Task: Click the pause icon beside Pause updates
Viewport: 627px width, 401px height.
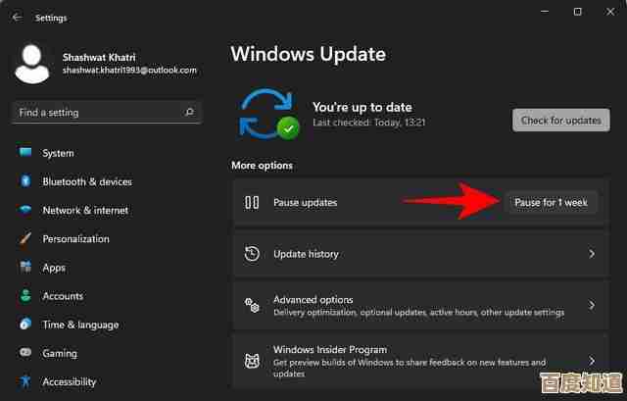Action: click(252, 203)
